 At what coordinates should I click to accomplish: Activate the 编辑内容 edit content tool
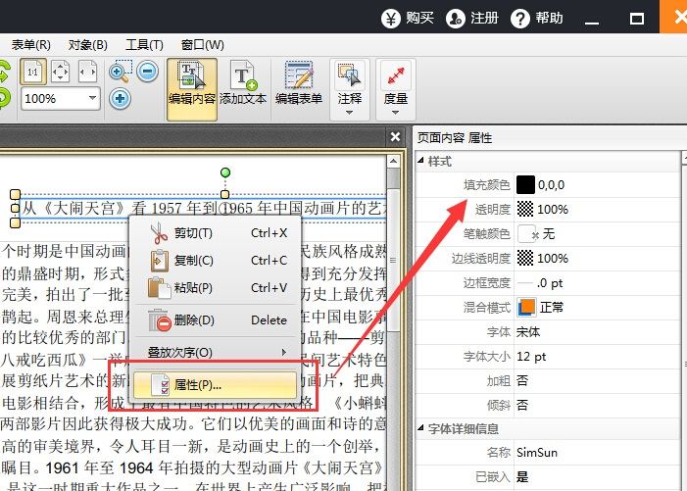[192, 89]
